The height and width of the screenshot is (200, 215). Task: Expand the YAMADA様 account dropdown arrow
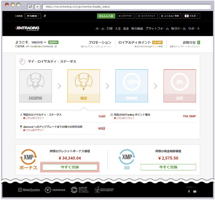[x=45, y=42]
